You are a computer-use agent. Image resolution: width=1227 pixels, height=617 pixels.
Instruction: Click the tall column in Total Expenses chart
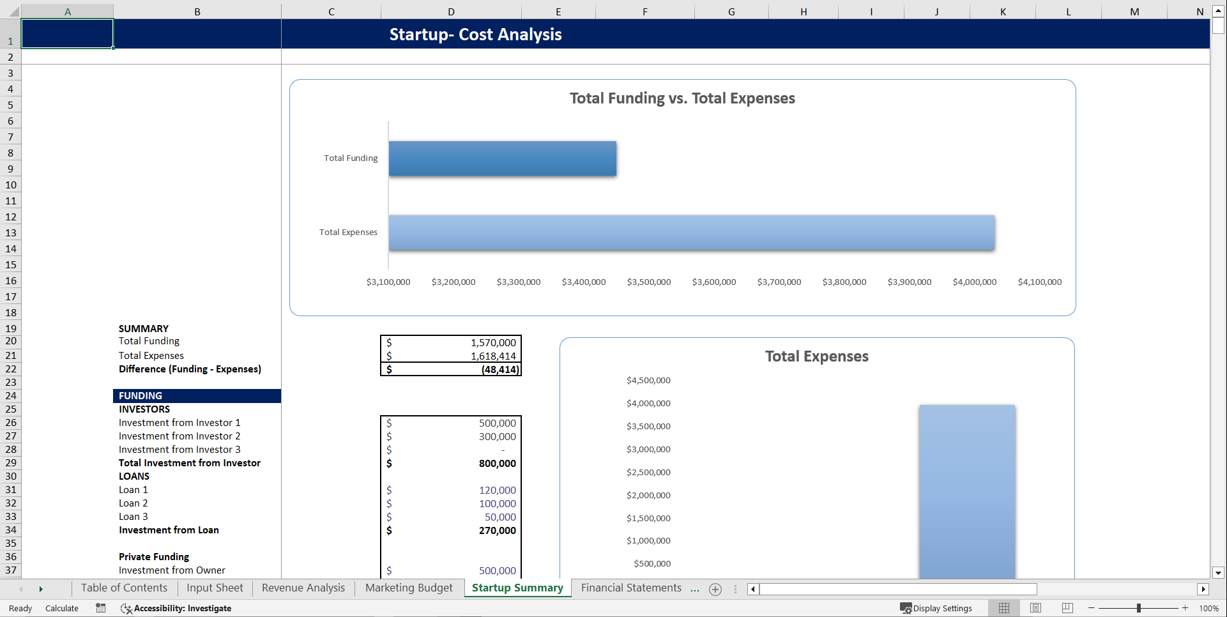967,491
